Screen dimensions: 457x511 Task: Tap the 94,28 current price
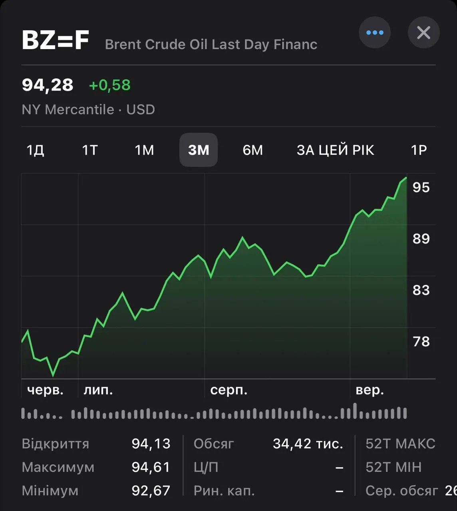tap(48, 85)
